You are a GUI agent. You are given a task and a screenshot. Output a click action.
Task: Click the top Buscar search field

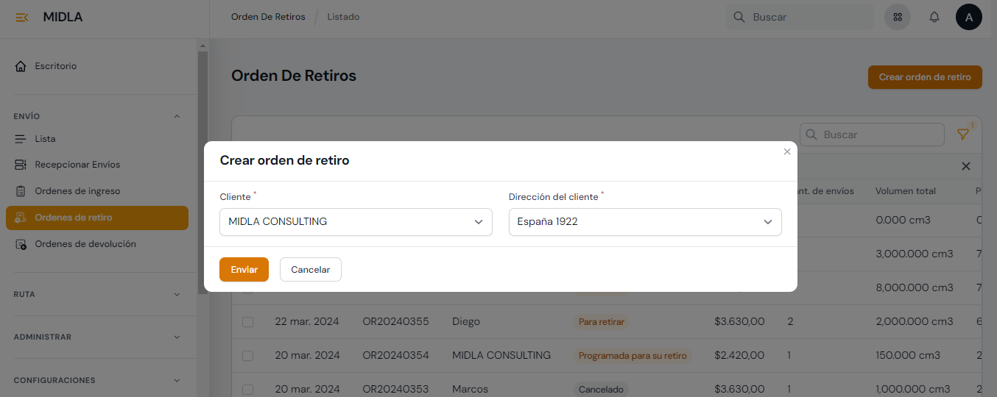(808, 17)
